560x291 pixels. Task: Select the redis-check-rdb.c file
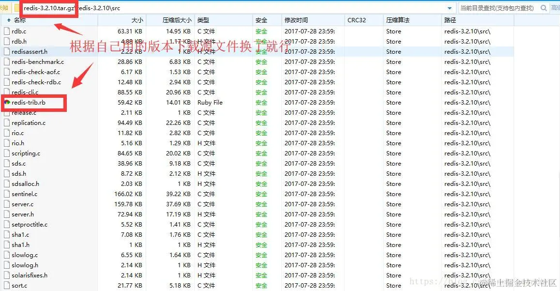pos(36,82)
